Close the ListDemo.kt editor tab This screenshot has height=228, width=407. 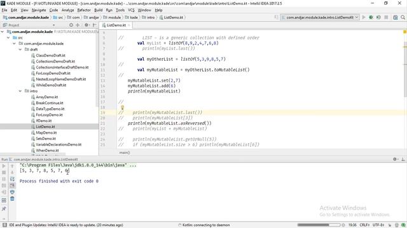click(x=128, y=25)
